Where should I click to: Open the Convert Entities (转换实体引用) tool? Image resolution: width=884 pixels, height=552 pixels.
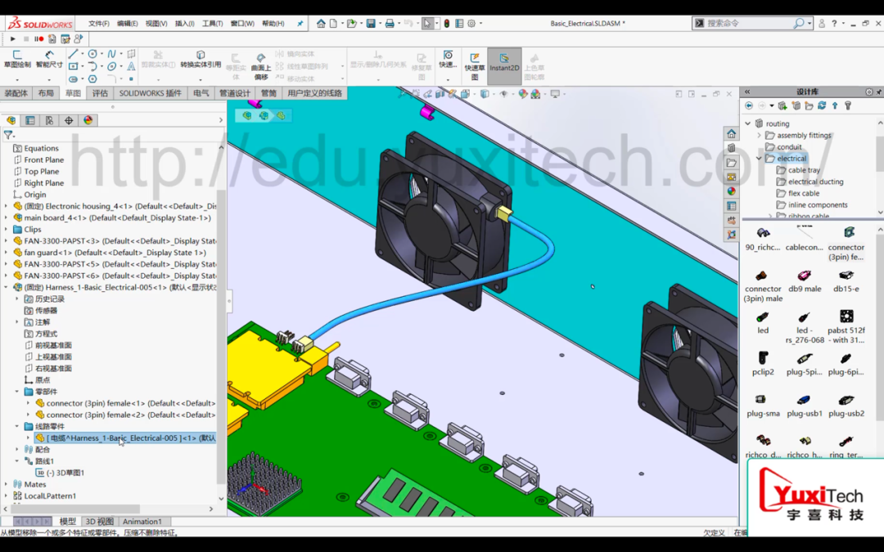201,59
